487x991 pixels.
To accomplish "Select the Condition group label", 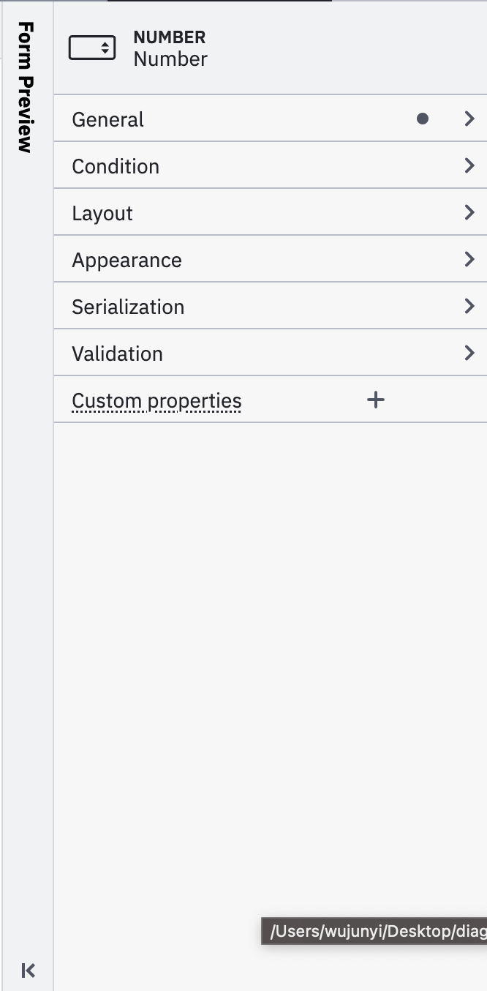I will tap(116, 166).
